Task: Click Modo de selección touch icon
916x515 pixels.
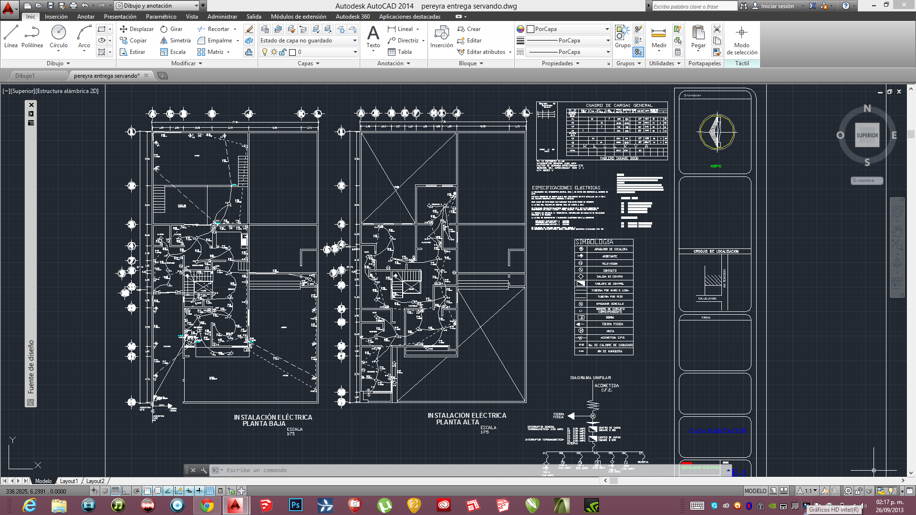Action: 742,41
